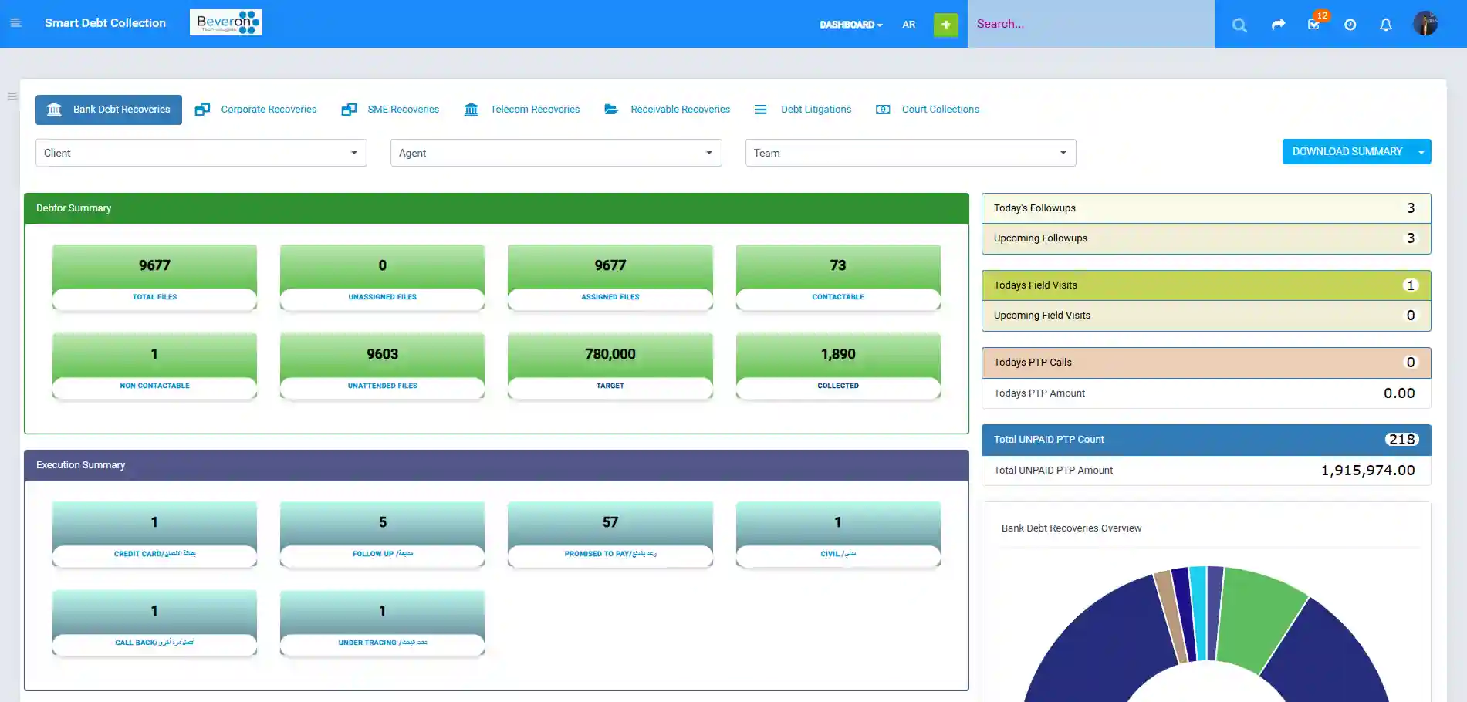Open the Agent dropdown
The height and width of the screenshot is (702, 1467).
click(556, 153)
